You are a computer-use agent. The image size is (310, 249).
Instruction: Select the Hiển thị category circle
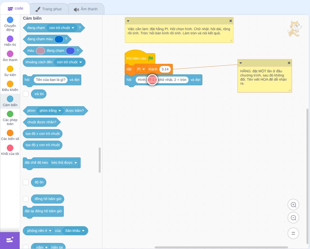[10, 39]
